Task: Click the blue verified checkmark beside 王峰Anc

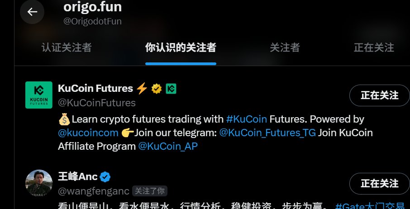Action: tap(105, 177)
